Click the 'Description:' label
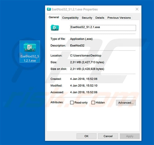 pos(58,46)
